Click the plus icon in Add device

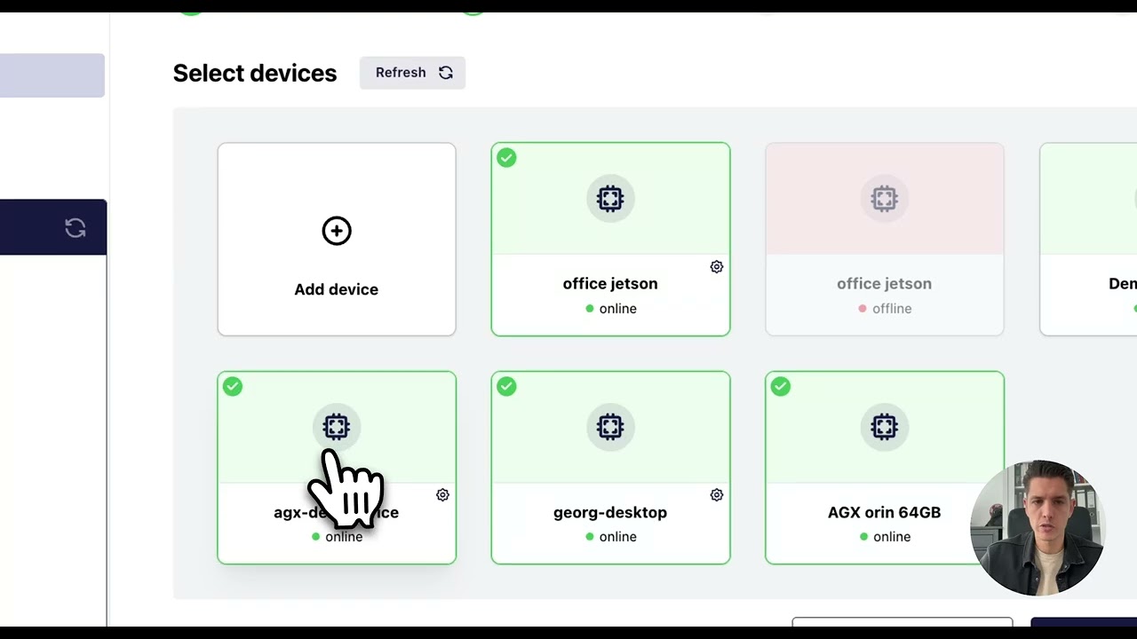pyautogui.click(x=337, y=231)
